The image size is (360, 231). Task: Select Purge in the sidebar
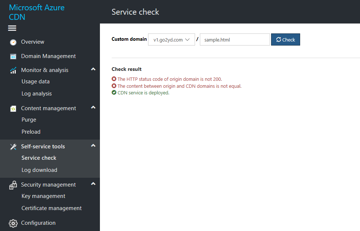click(29, 120)
